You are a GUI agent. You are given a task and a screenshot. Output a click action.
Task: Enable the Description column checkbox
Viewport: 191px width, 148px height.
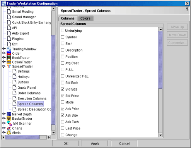tap(63, 50)
